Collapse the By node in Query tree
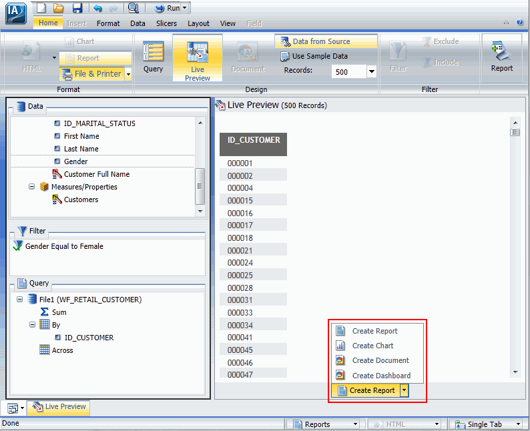Screen dimensions: 530x431 point(32,325)
